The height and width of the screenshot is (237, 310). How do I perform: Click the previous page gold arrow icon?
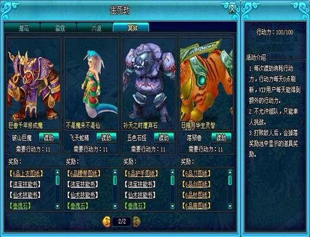(107, 222)
